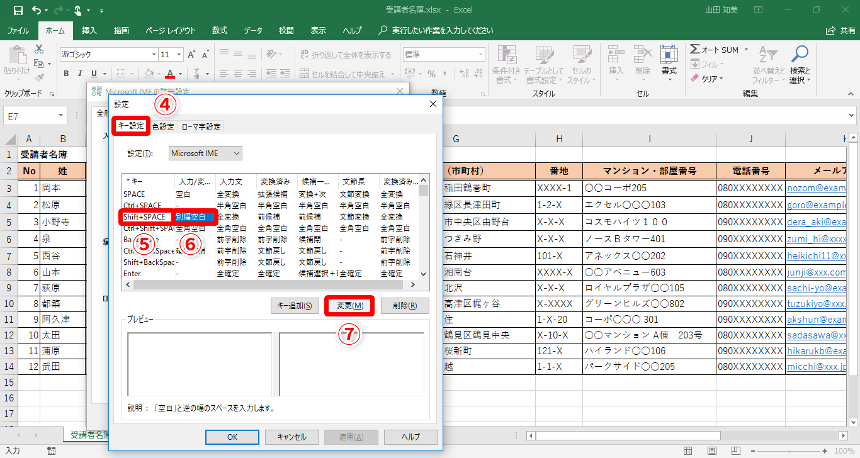Apply bold formatting

click(66, 74)
